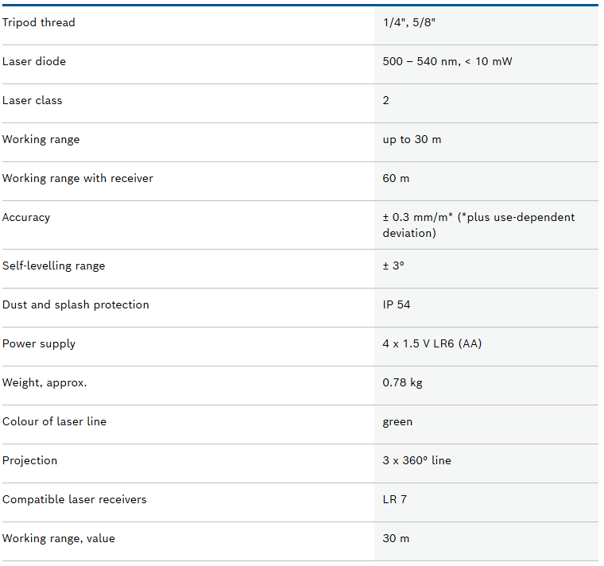Select the "500 – 540 nm, < 10 mW" value
Image resolution: width=604 pixels, height=566 pixels.
pyautogui.click(x=447, y=62)
